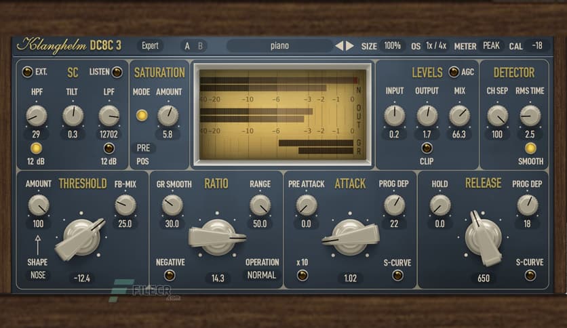
Task: Open the NORMAL operation selector
Action: 261,275
